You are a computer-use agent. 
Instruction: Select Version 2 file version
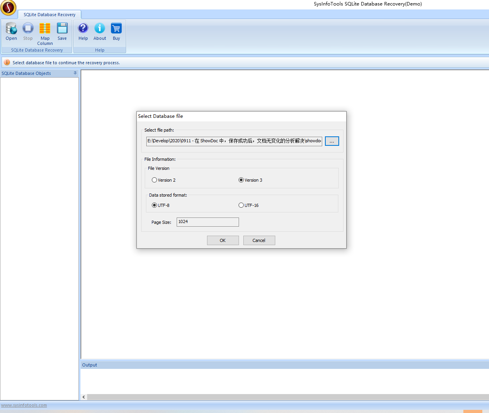[164, 180]
